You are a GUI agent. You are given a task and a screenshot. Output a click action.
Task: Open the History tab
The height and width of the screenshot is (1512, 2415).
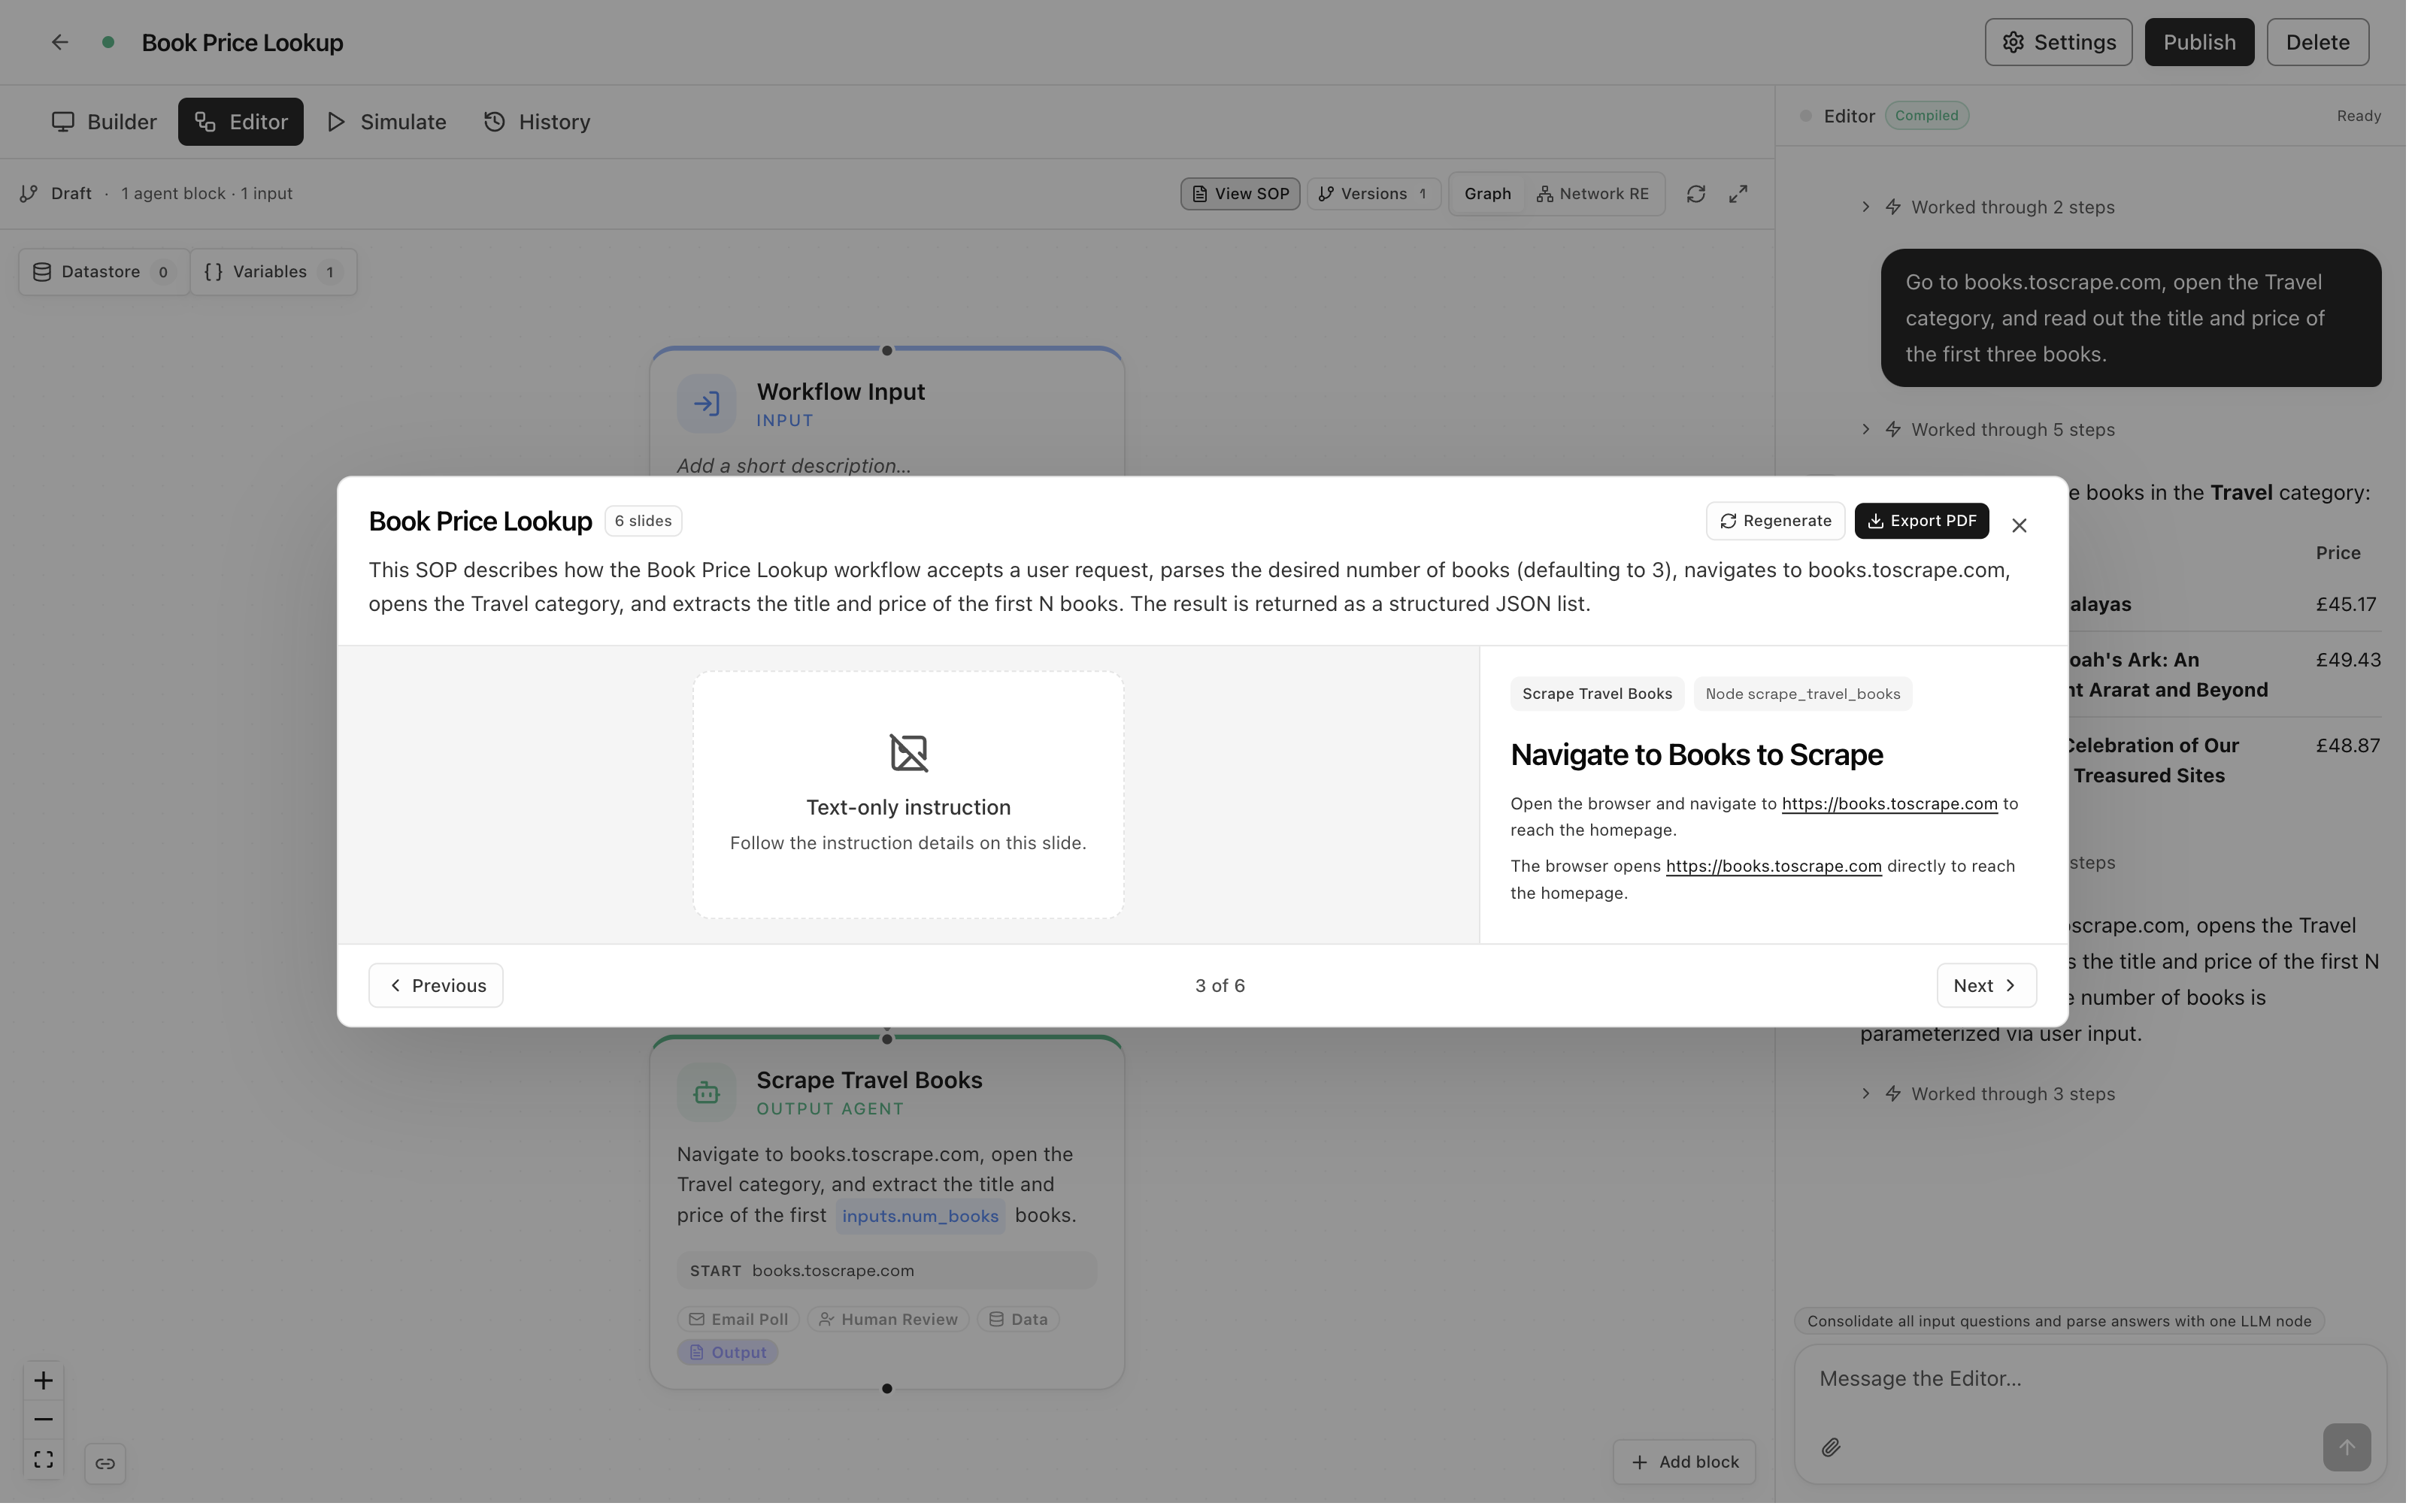538,122
